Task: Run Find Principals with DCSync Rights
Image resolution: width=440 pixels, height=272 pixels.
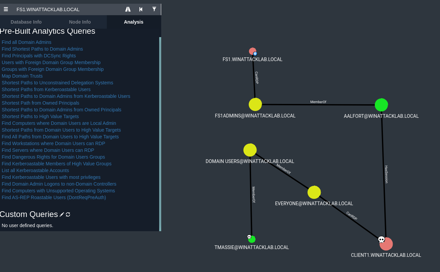Action: tap(39, 56)
